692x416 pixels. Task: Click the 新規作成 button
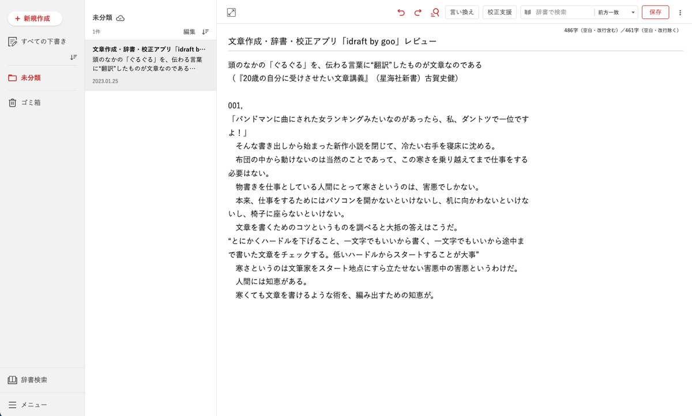tap(35, 18)
